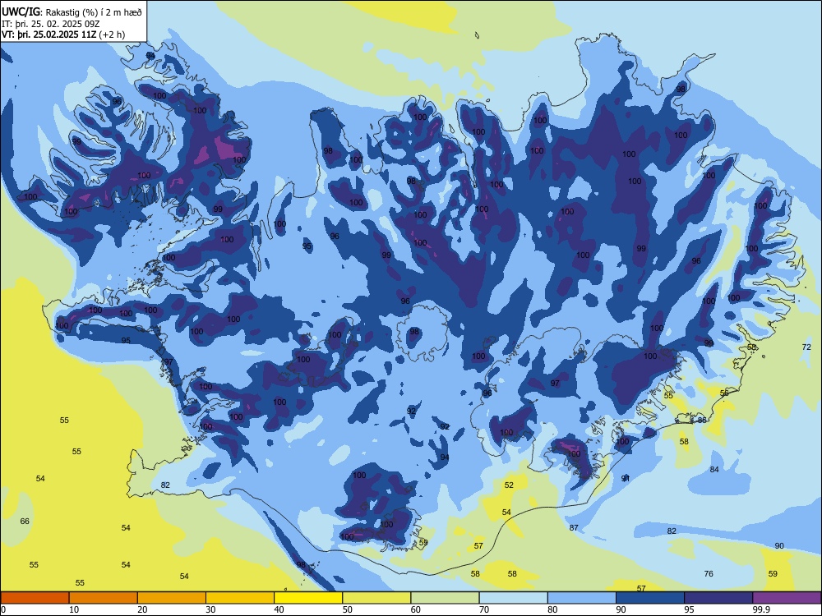This screenshot has width=822, height=616.
Task: Click the title text 'UWC/IG: Rakastig (%) í 2 m hæð'
Action: [x=72, y=12]
